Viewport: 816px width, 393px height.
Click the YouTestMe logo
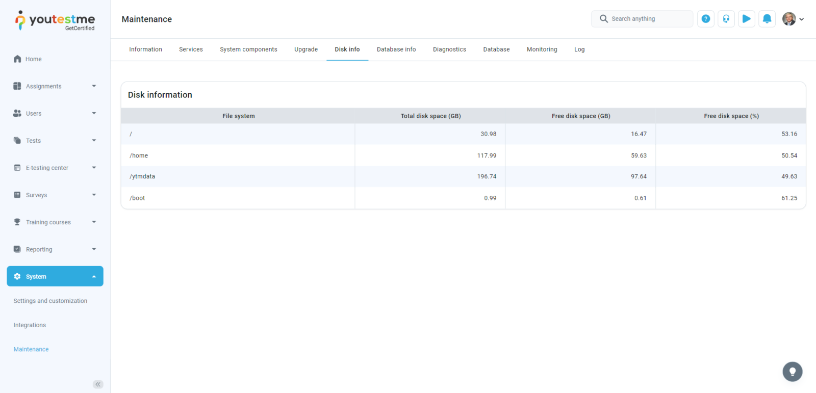click(55, 20)
